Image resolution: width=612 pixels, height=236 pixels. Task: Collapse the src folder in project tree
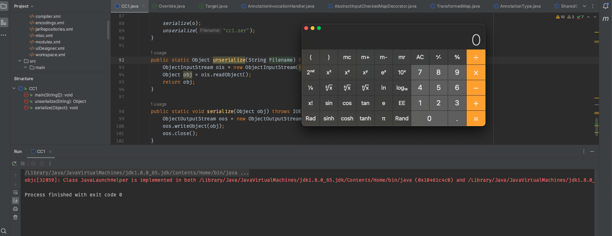click(x=20, y=61)
